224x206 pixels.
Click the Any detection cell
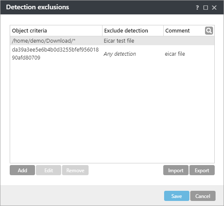click(120, 54)
